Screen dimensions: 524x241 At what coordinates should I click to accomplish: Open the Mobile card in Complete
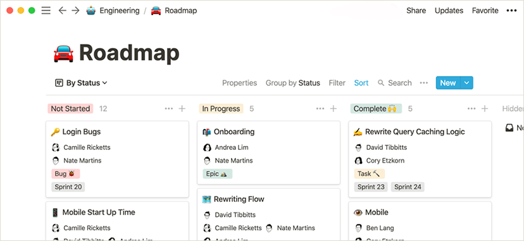pos(377,213)
